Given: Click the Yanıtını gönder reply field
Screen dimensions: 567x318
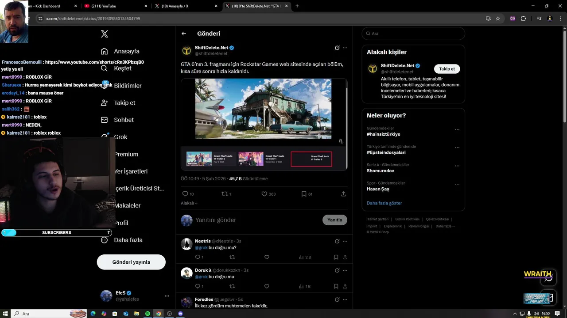Looking at the screenshot, I should 257,220.
